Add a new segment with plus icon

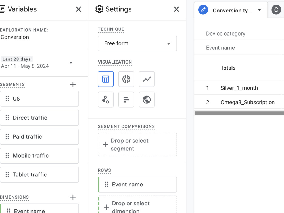click(73, 85)
